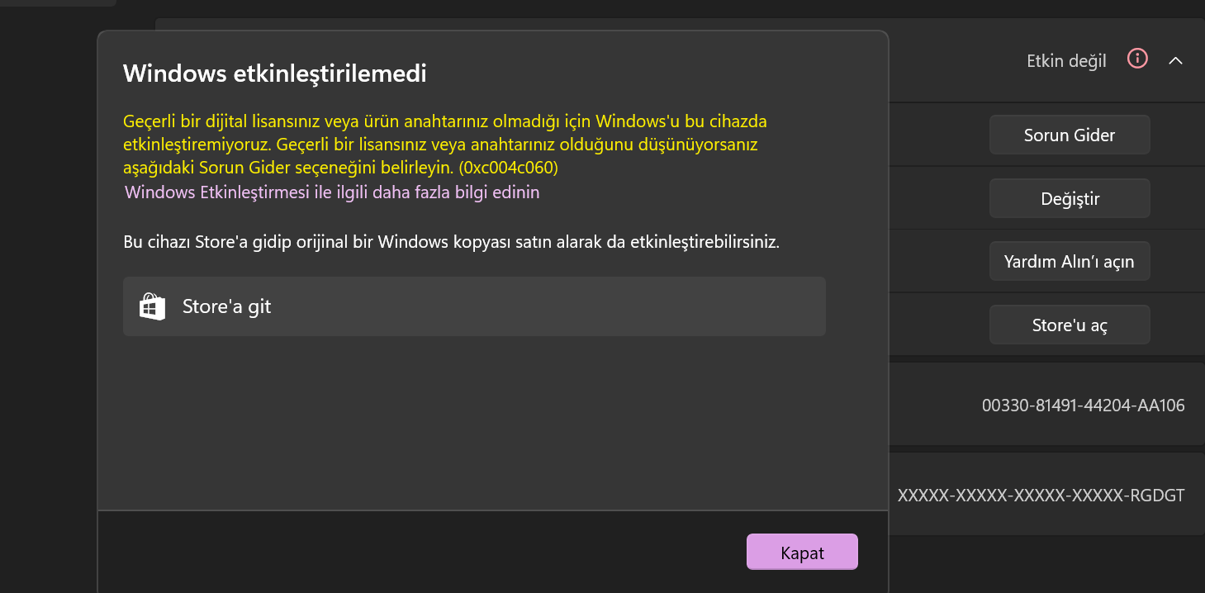
Task: Click the Değiştir button
Action: coord(1070,199)
